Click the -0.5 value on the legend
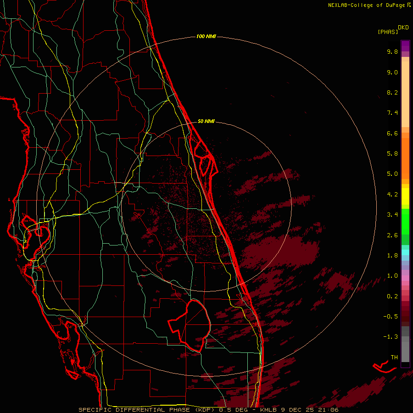This screenshot has height=413, width=413. pyautogui.click(x=391, y=317)
